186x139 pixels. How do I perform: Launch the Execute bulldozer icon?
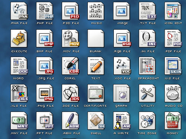click(x=19, y=38)
